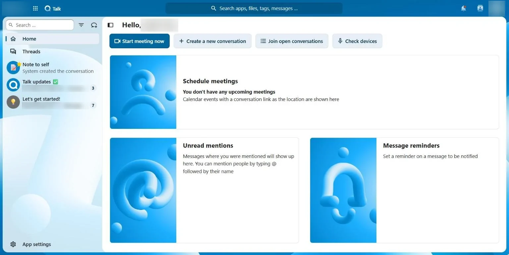Click Create a new conversation

[x=212, y=41]
